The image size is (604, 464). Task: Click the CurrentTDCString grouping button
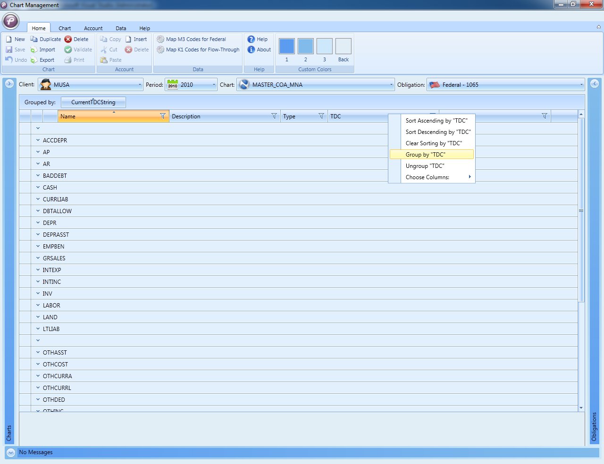[93, 102]
